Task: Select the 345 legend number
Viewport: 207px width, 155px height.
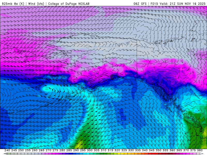Action: click(152, 150)
